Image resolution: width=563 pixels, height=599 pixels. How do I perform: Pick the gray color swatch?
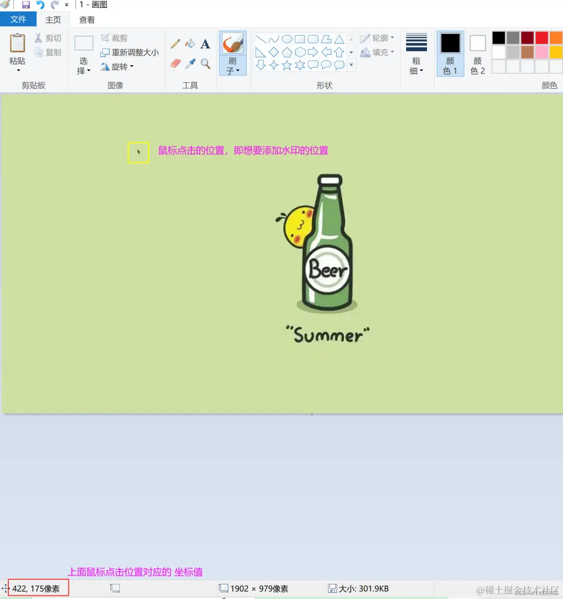tap(513, 38)
